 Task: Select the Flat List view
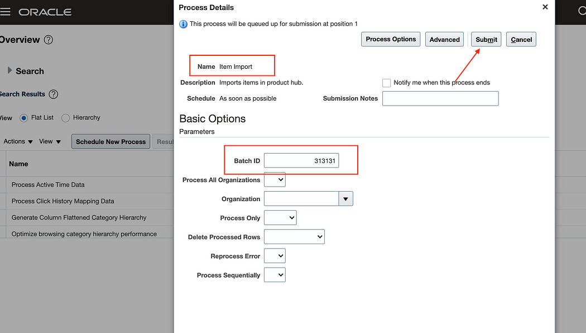tap(24, 118)
